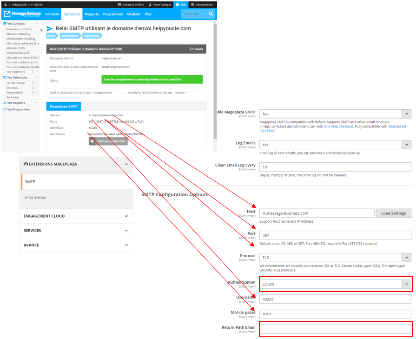Open the Rapports menu
Viewport: 416px width, 339px height.
tap(92, 14)
